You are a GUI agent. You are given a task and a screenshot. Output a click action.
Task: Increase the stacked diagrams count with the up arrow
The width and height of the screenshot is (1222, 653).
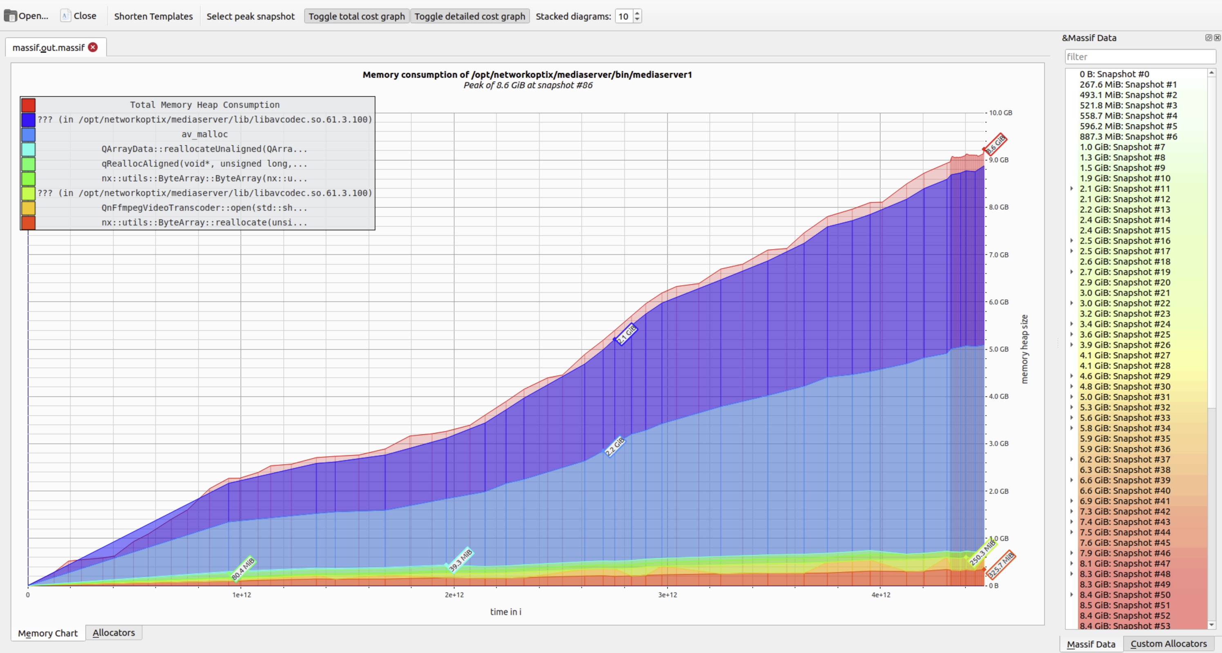tap(637, 13)
